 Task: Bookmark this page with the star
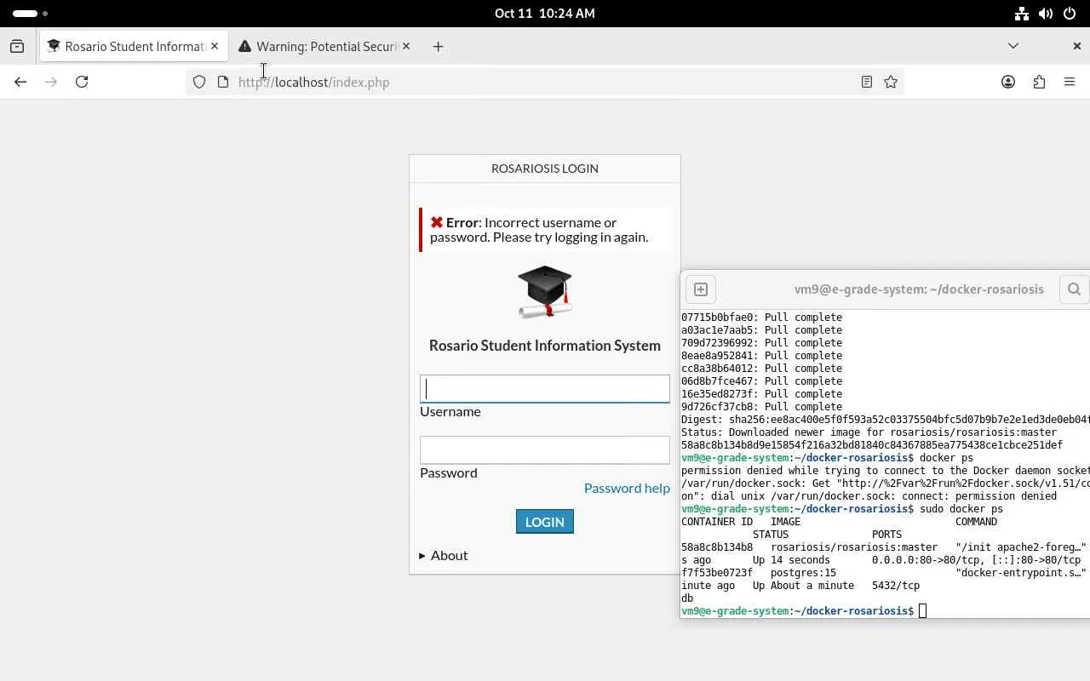click(x=891, y=82)
